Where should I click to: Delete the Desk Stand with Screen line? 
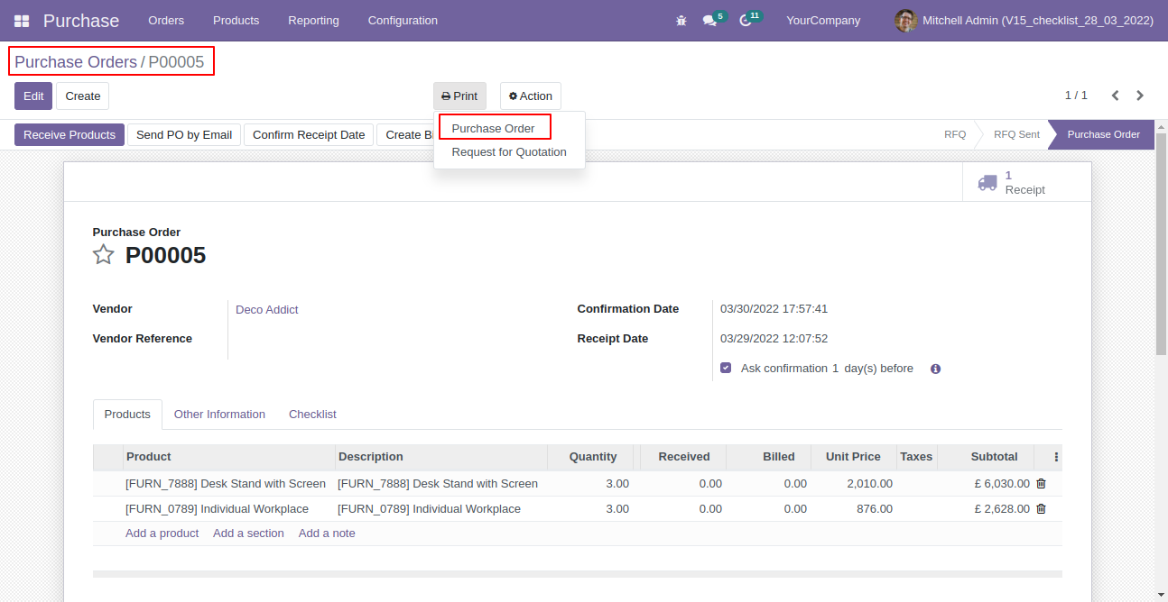pos(1041,484)
